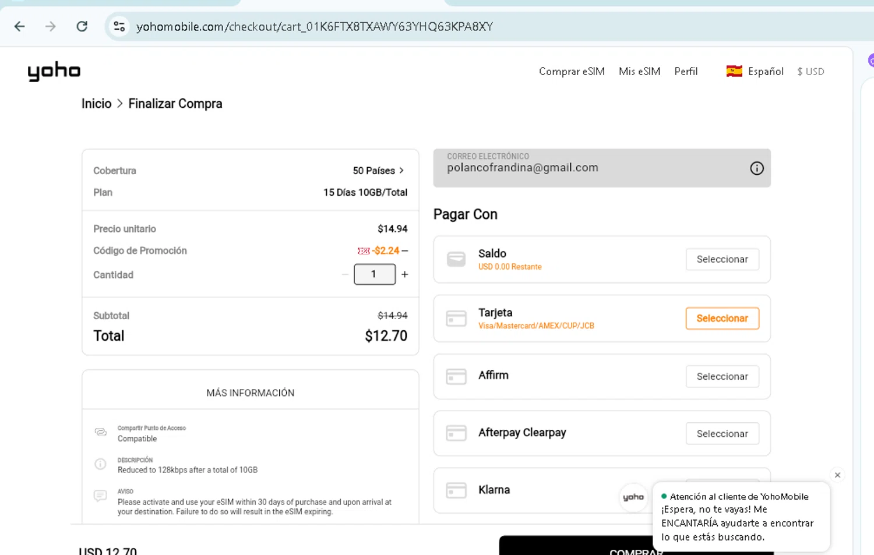Click "Reduced to 128kbps after a total of 10GB"
Screen dimensions: 874x555
point(188,470)
